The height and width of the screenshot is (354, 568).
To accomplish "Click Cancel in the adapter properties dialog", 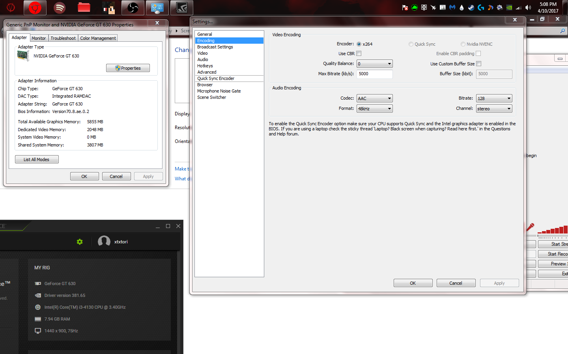I will click(116, 176).
